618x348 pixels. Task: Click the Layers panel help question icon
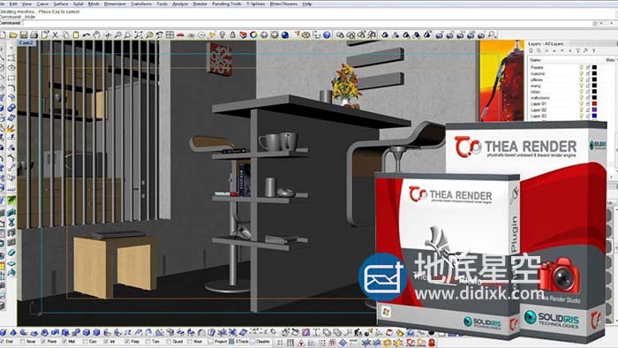[593, 51]
